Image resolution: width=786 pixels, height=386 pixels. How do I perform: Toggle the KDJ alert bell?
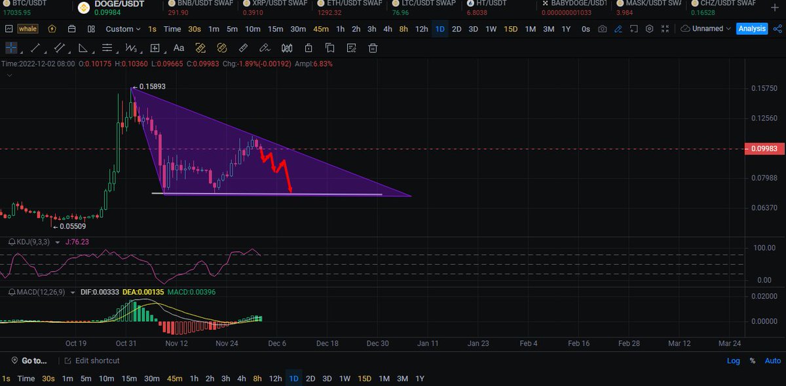pyautogui.click(x=12, y=241)
